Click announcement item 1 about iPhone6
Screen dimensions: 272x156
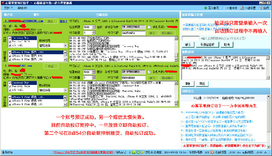coord(213,112)
